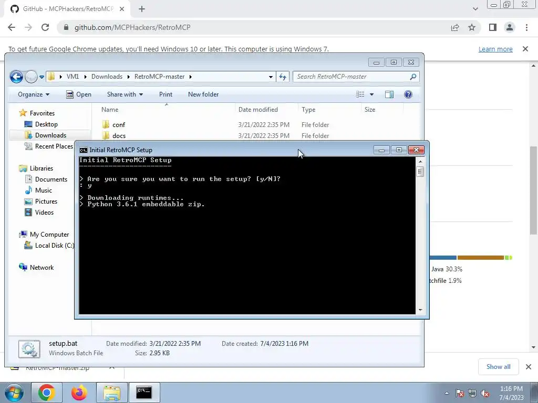Image resolution: width=538 pixels, height=403 pixels.
Task: Click the console window system icon
Action: [x=84, y=150]
